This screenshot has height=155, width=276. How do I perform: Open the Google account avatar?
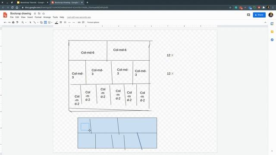tap(271, 15)
